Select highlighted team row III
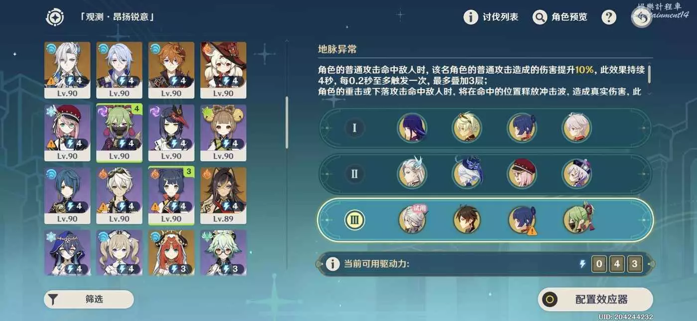697x321 pixels. click(485, 220)
